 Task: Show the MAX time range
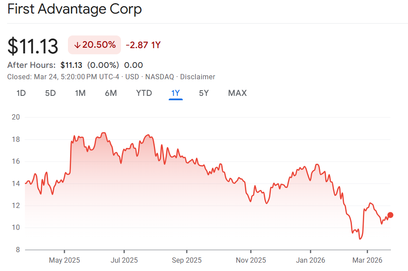[x=237, y=93]
